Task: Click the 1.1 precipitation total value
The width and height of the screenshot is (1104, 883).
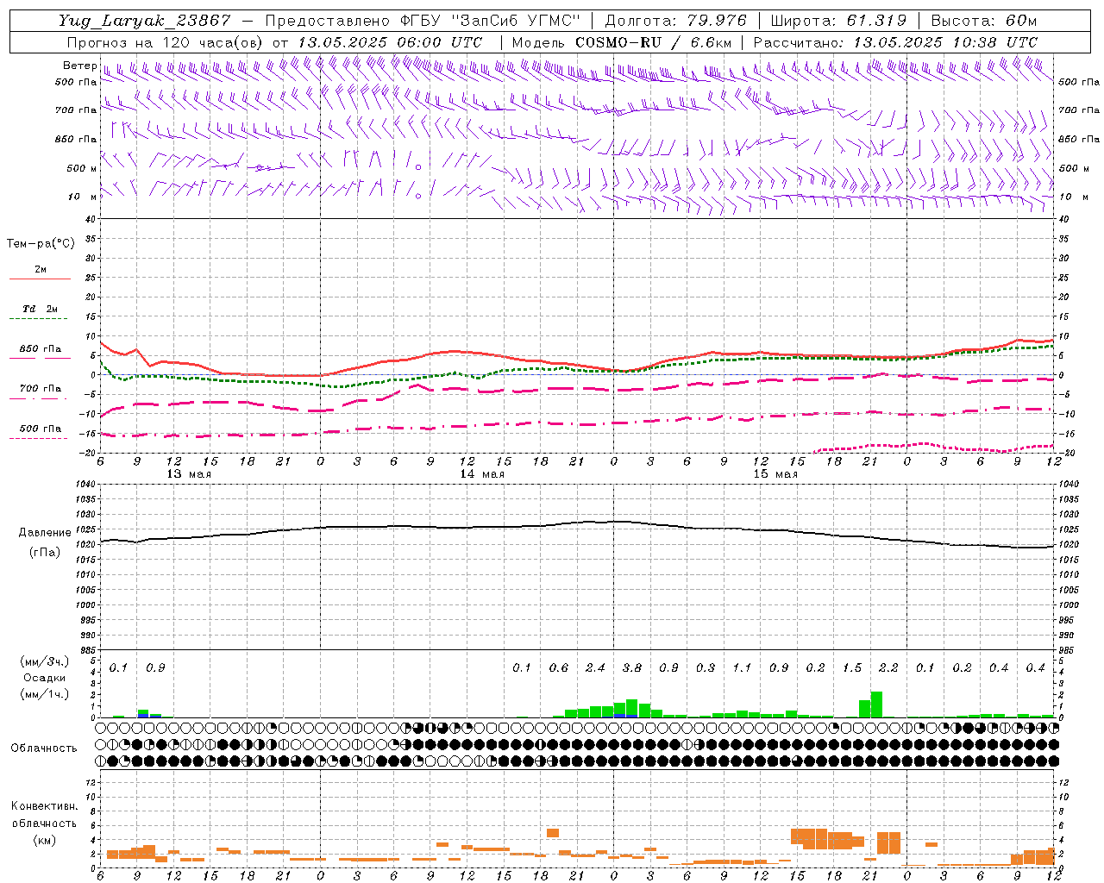Action: (x=742, y=667)
